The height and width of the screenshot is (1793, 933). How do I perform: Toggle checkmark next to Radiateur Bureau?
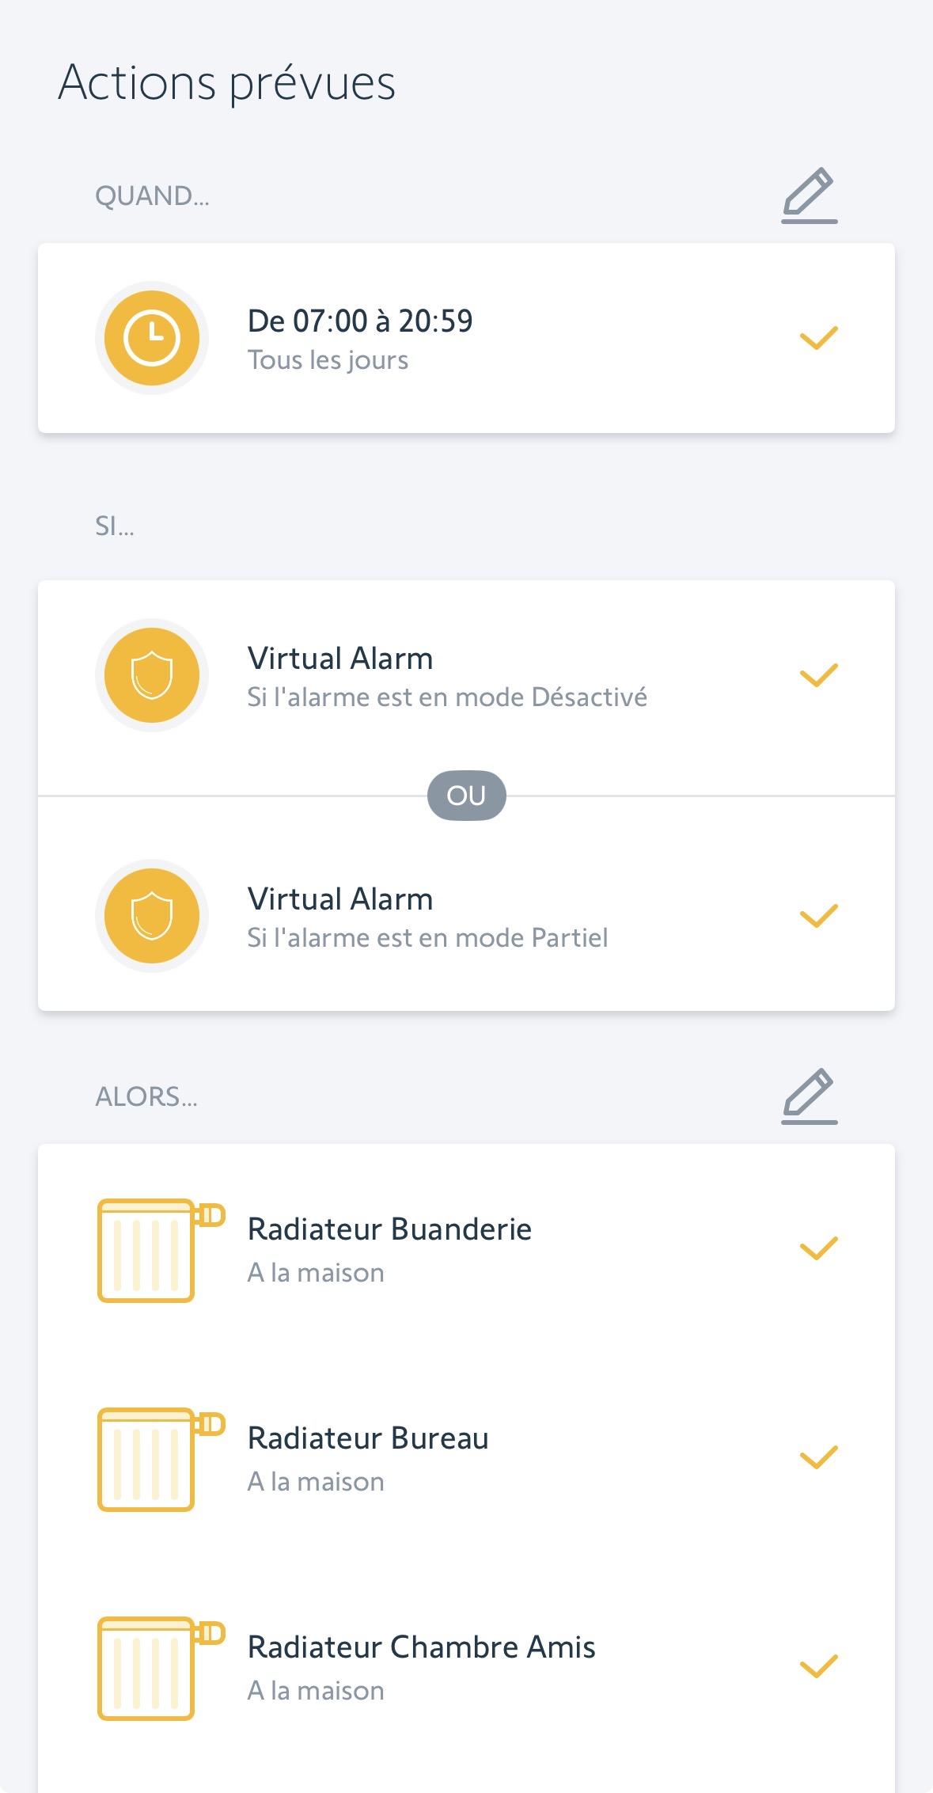point(818,1457)
